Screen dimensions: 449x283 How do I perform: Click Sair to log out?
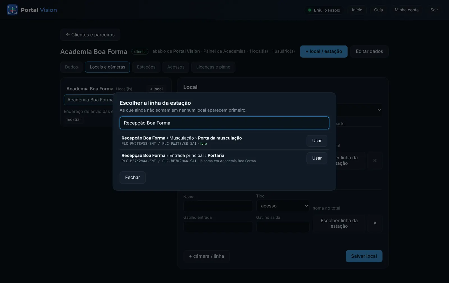coord(434,10)
